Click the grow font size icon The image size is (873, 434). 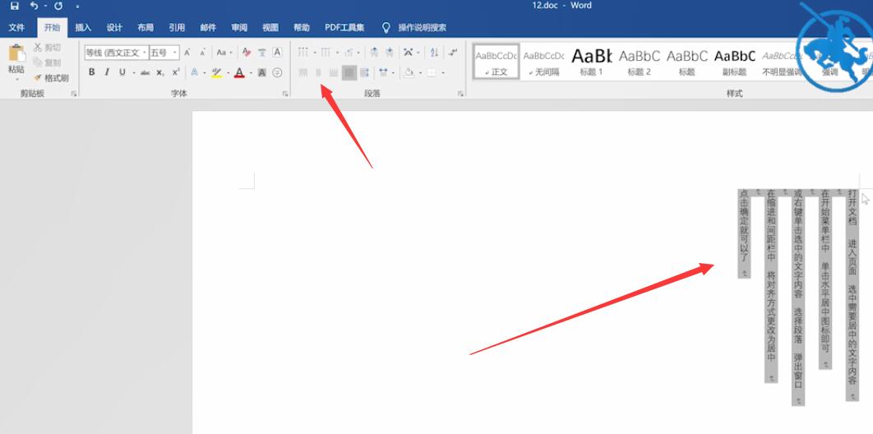point(187,53)
